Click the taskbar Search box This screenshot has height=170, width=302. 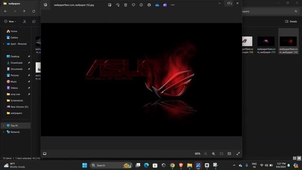tap(111, 165)
